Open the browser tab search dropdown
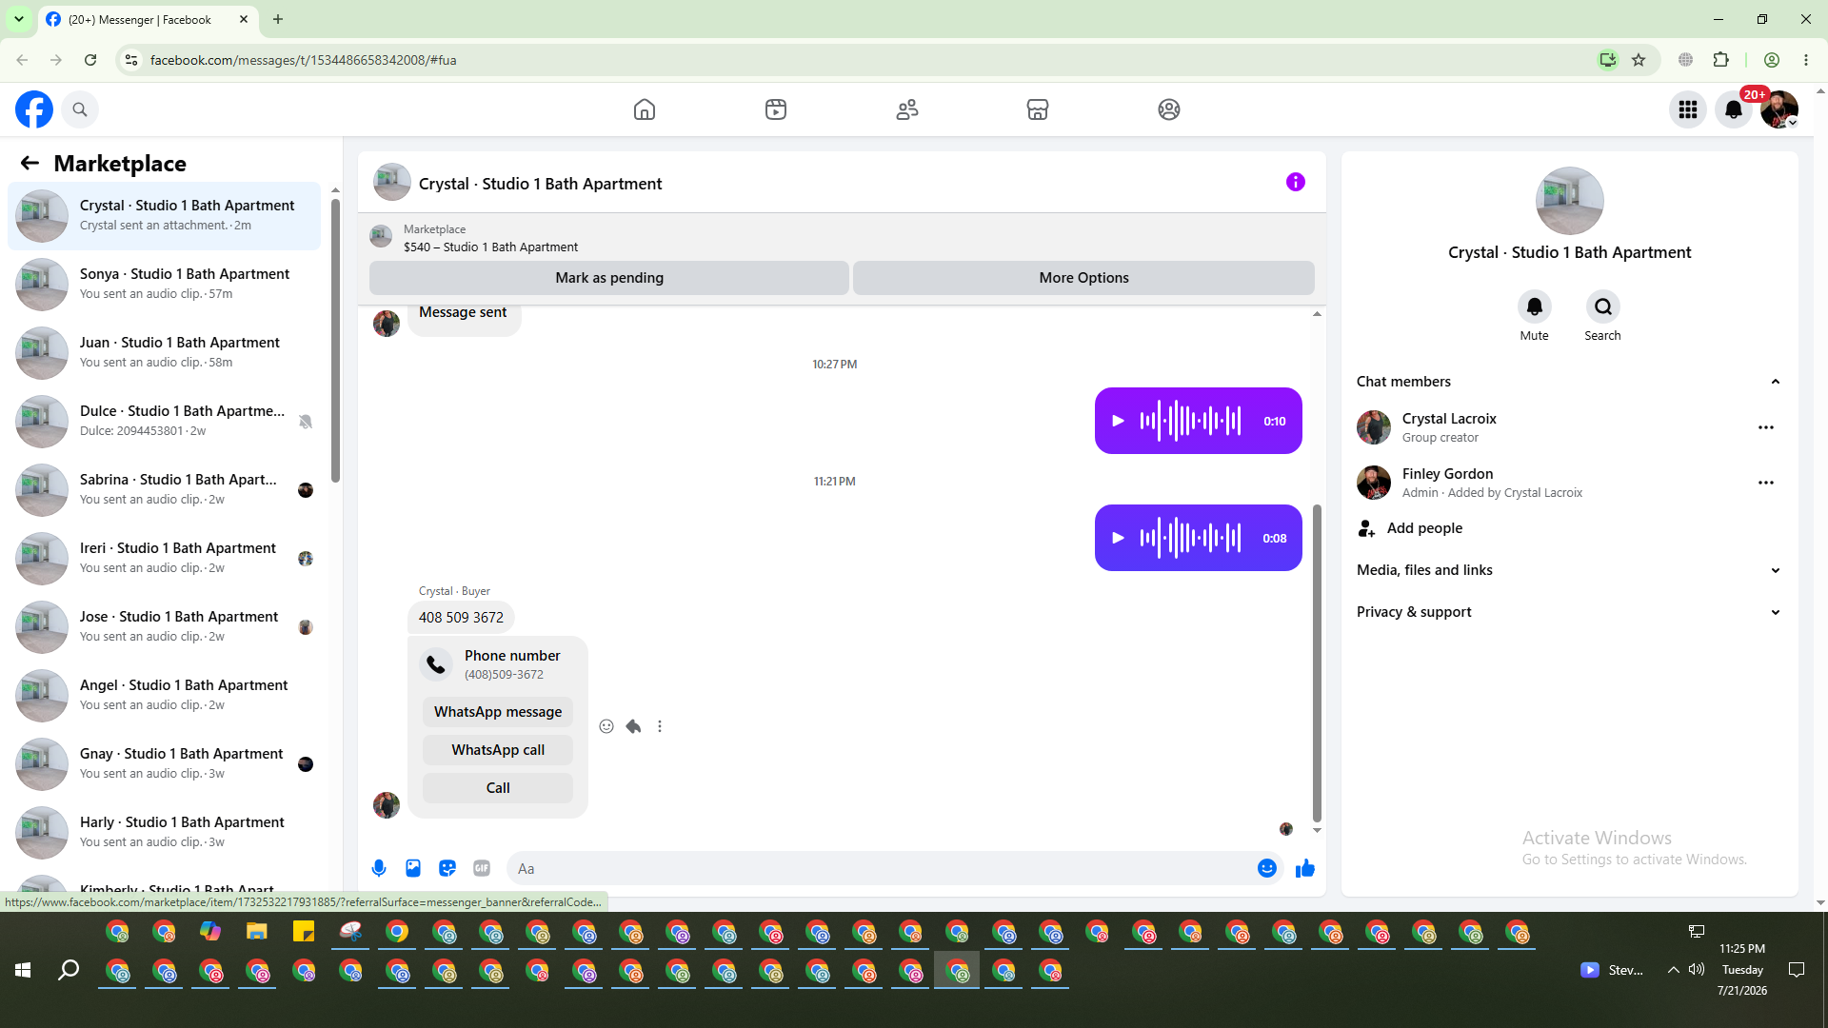1828x1028 pixels. coord(18,19)
